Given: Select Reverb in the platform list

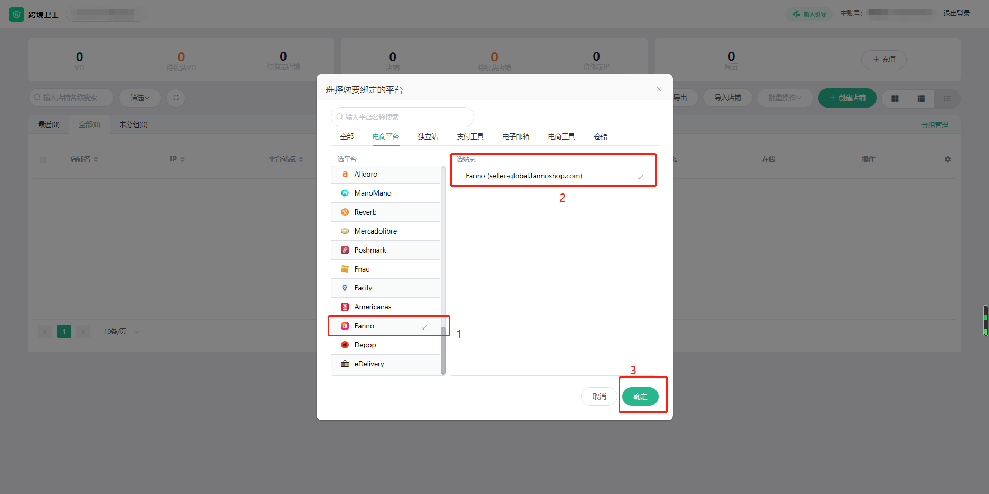Looking at the screenshot, I should [x=386, y=212].
